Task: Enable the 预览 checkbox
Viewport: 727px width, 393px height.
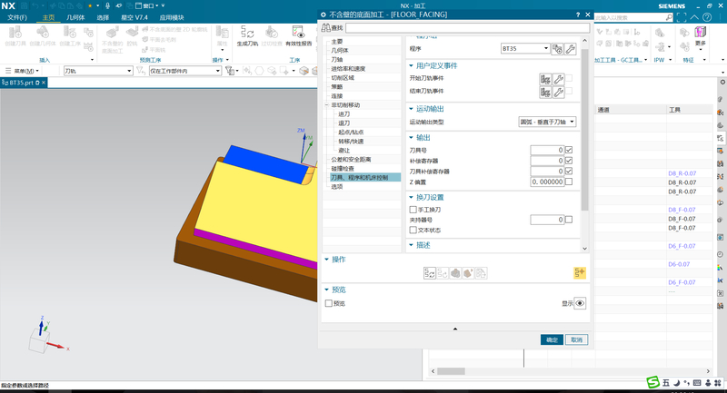Action: 329,303
